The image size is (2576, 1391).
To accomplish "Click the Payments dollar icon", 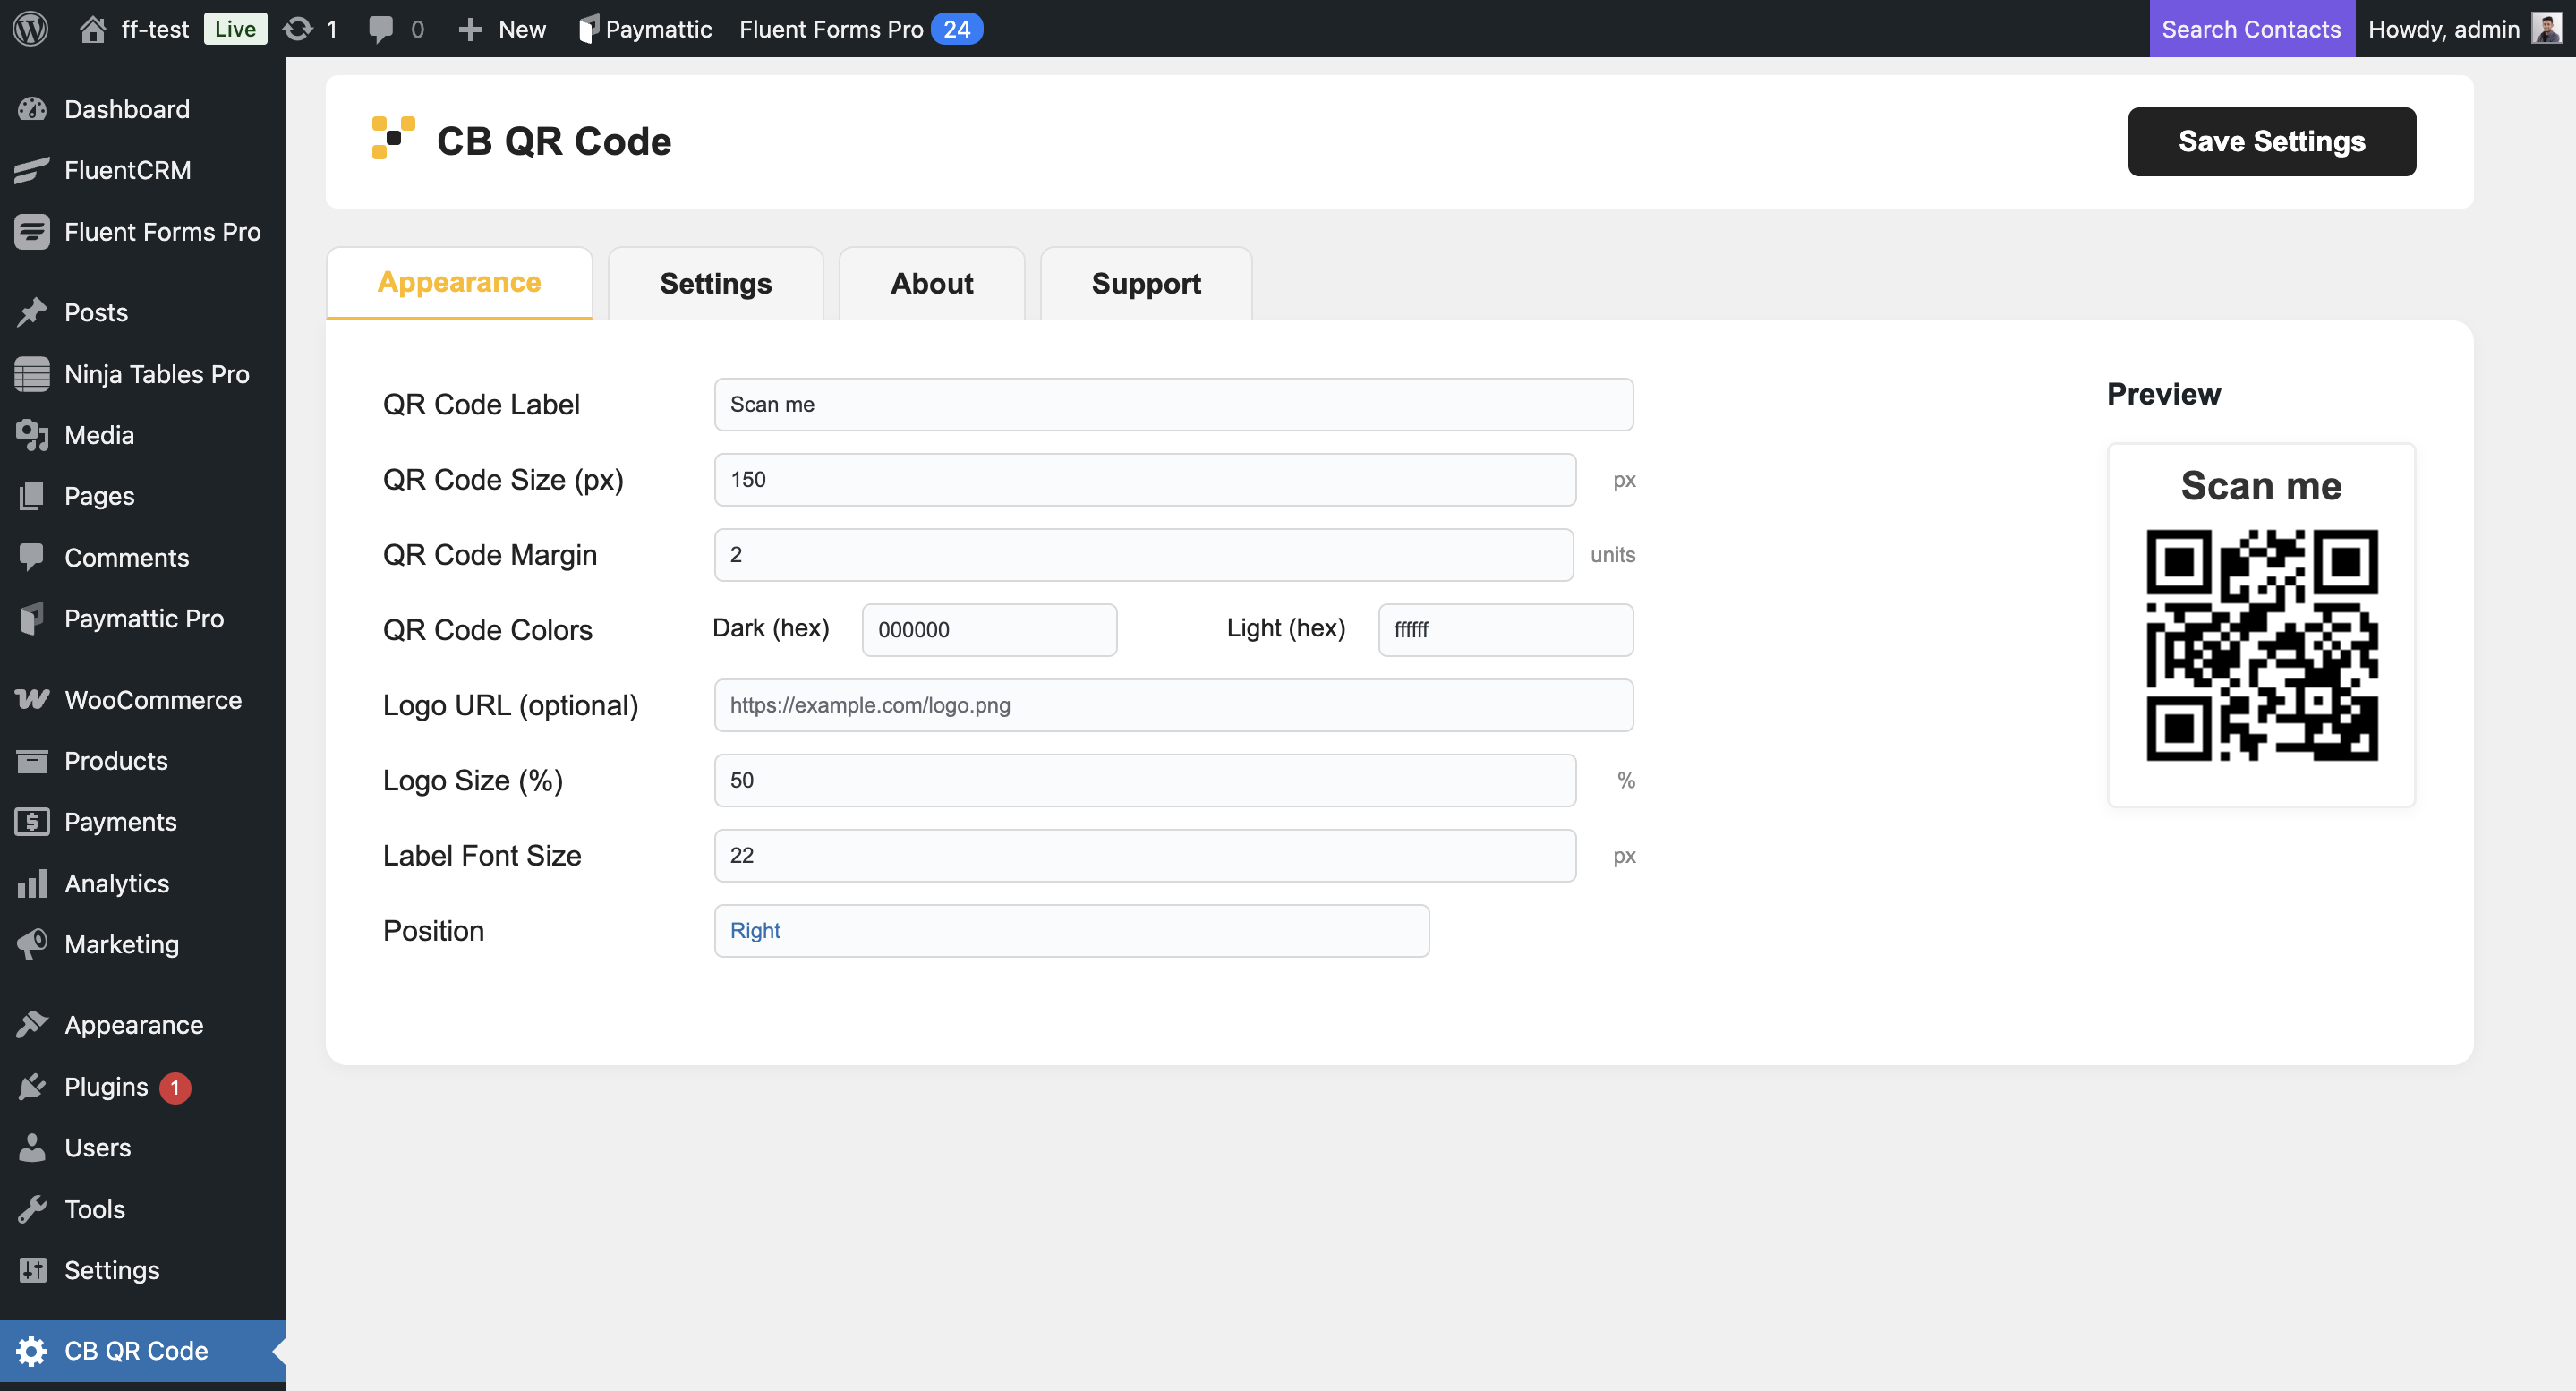I will click(32, 822).
